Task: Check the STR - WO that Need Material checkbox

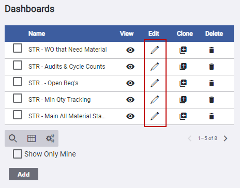Action: tap(18, 48)
